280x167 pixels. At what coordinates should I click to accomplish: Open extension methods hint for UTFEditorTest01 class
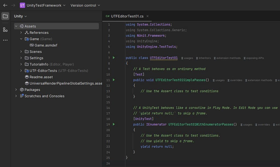[x=227, y=58]
